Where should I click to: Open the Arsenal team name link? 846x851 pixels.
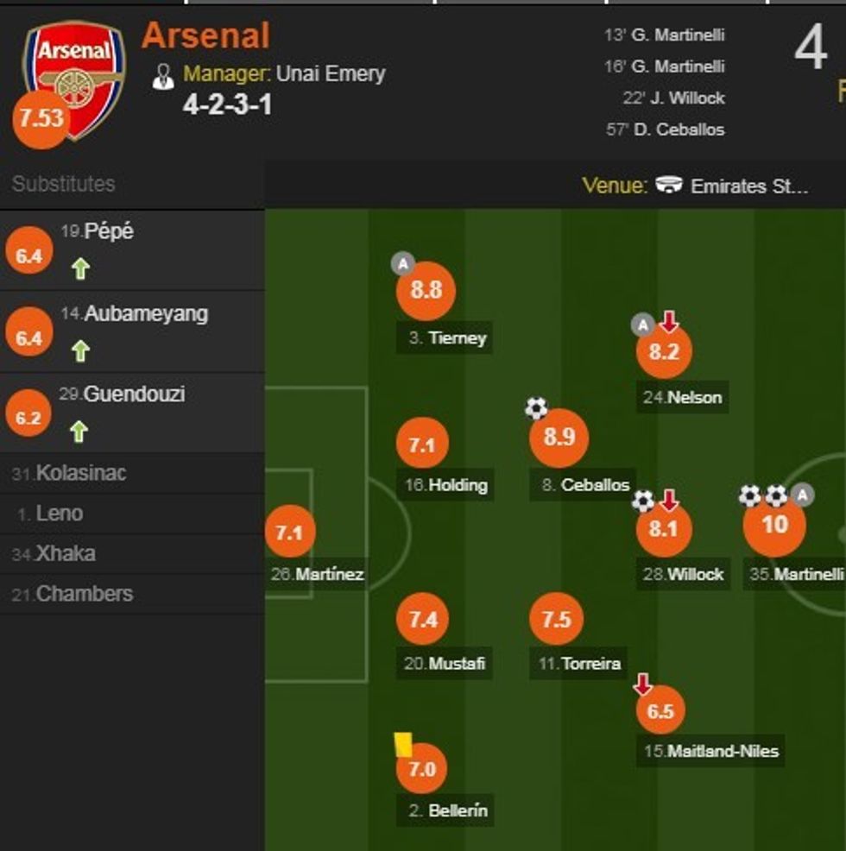(205, 36)
